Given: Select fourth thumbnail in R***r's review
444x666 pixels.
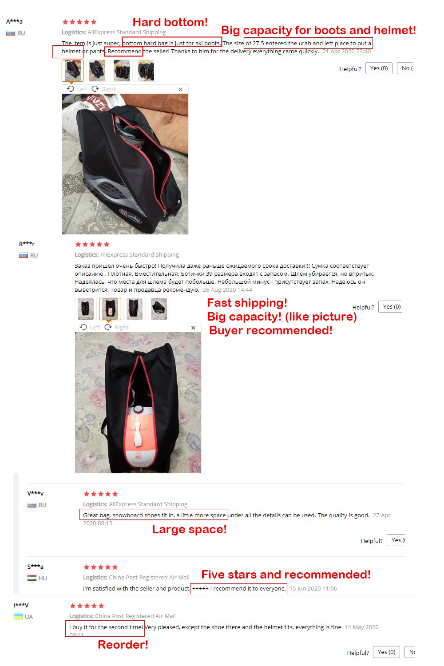Looking at the screenshot, I should (159, 309).
